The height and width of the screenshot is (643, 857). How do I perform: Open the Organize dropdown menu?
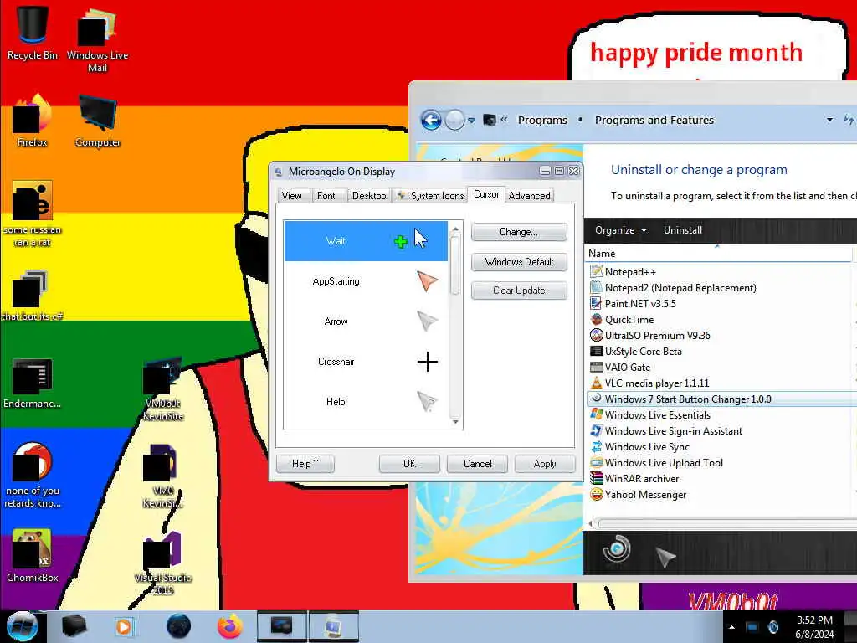click(621, 230)
